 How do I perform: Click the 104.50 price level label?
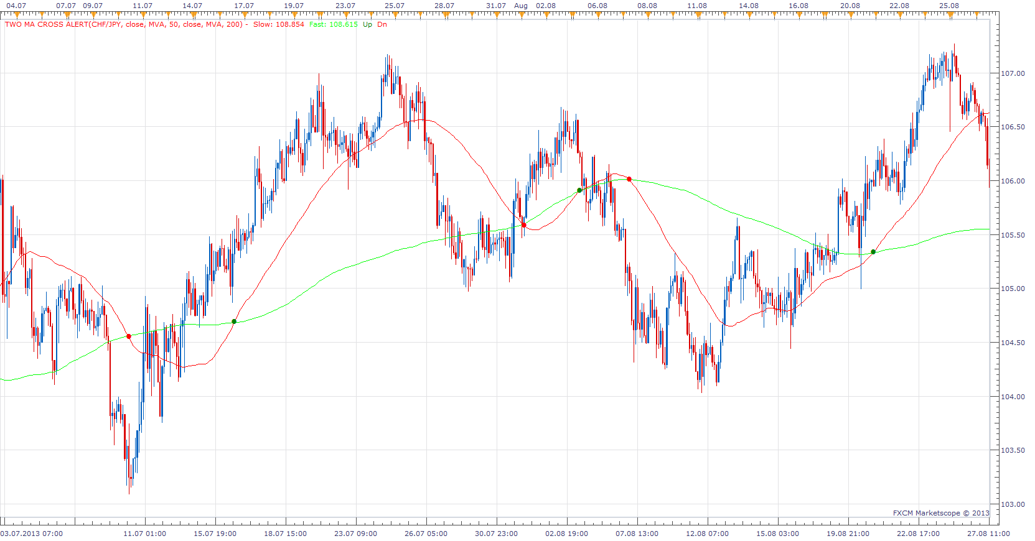pyautogui.click(x=1013, y=343)
